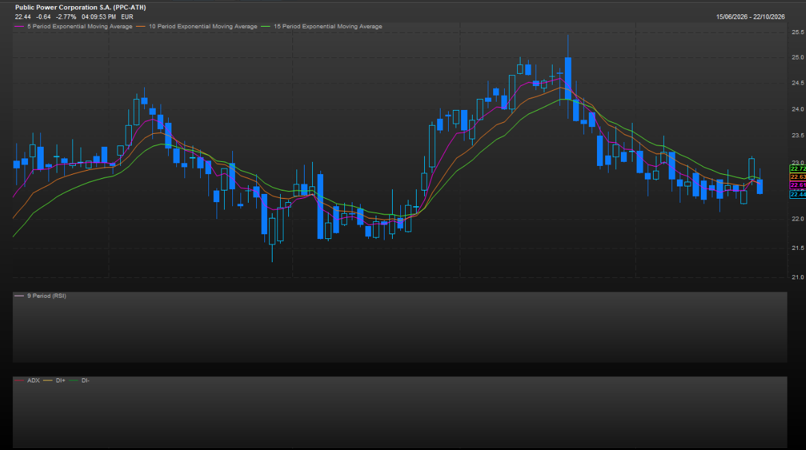The width and height of the screenshot is (806, 450).
Task: Click the magenta line swatch for the 5 Period EMA
Action: [20, 26]
